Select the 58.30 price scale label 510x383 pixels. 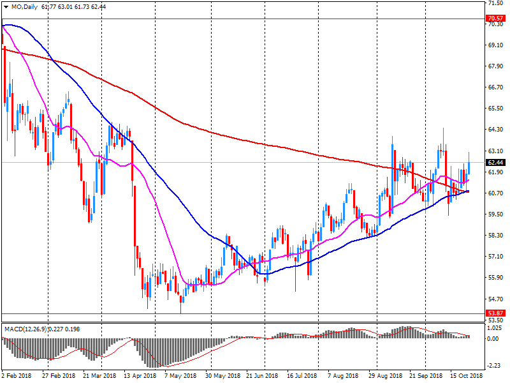point(495,235)
